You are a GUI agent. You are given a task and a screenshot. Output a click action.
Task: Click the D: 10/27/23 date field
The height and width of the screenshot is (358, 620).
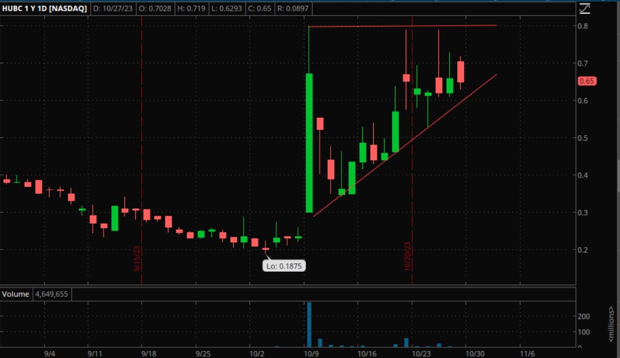tap(113, 9)
